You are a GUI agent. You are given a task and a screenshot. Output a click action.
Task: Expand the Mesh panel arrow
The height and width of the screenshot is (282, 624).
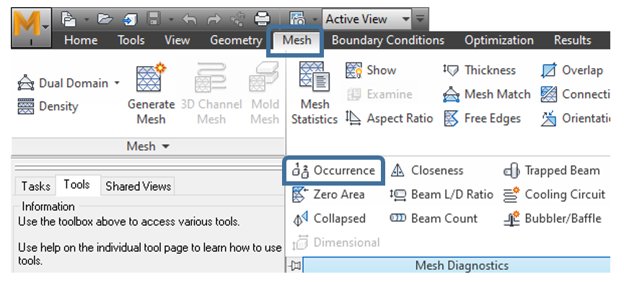tap(165, 147)
